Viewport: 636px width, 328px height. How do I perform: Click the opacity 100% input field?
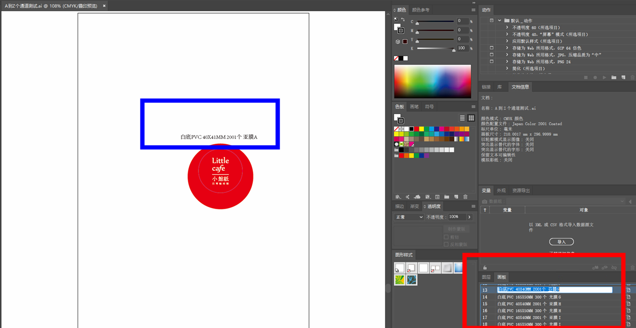point(457,217)
